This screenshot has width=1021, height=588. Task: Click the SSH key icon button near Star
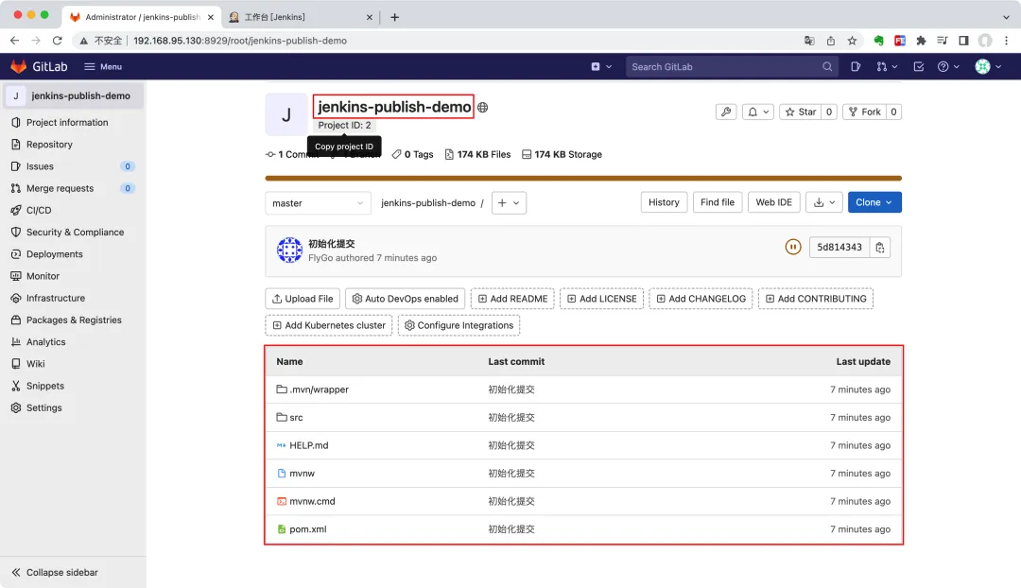(x=726, y=112)
